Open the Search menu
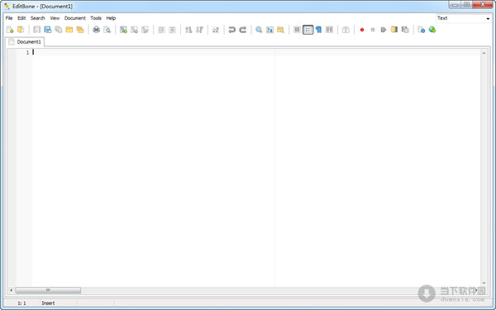The width and height of the screenshot is (496, 310). [38, 18]
